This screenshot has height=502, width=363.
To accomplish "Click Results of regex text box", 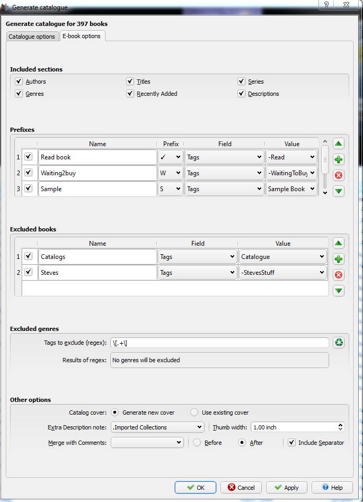I will 219,360.
